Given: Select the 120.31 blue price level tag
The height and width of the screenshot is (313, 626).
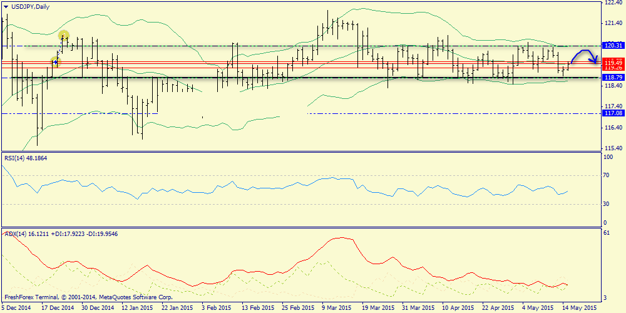Looking at the screenshot, I should [x=613, y=45].
